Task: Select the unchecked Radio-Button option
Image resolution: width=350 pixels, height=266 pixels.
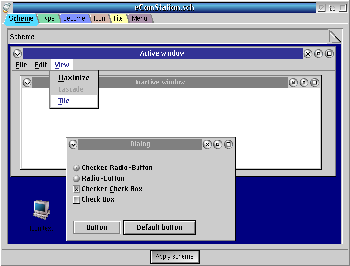Action: click(x=99, y=178)
